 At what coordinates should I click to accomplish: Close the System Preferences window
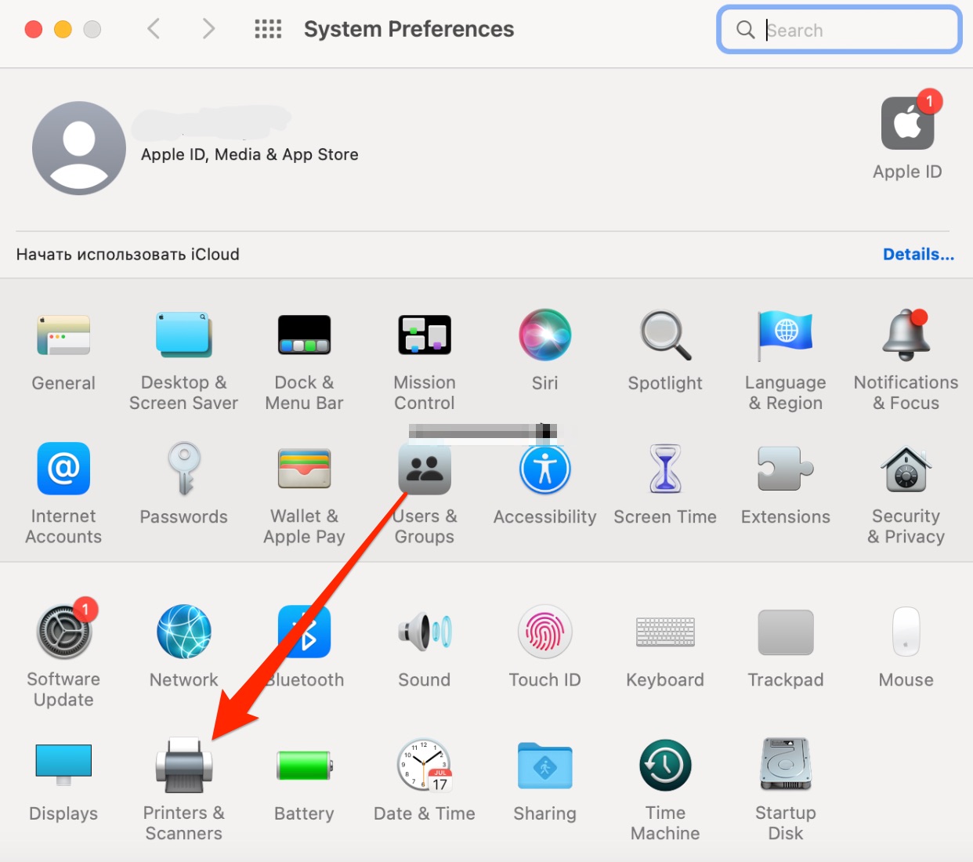point(34,29)
